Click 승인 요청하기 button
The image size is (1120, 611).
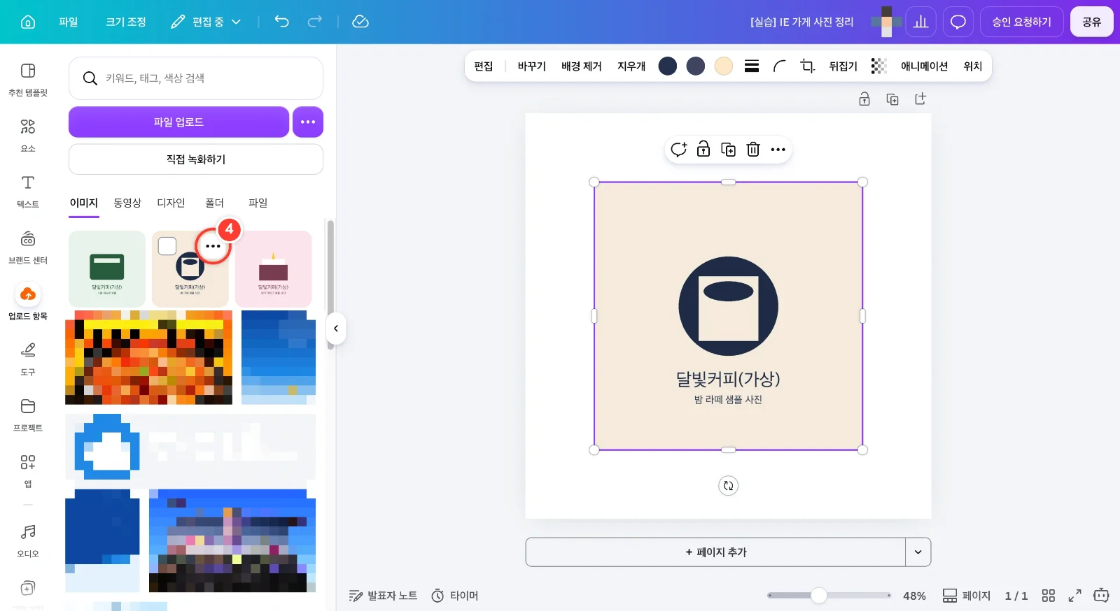(x=1022, y=22)
